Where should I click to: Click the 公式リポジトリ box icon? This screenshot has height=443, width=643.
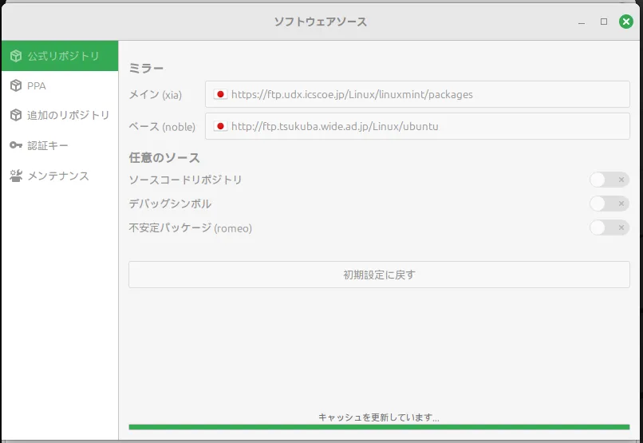pos(16,56)
